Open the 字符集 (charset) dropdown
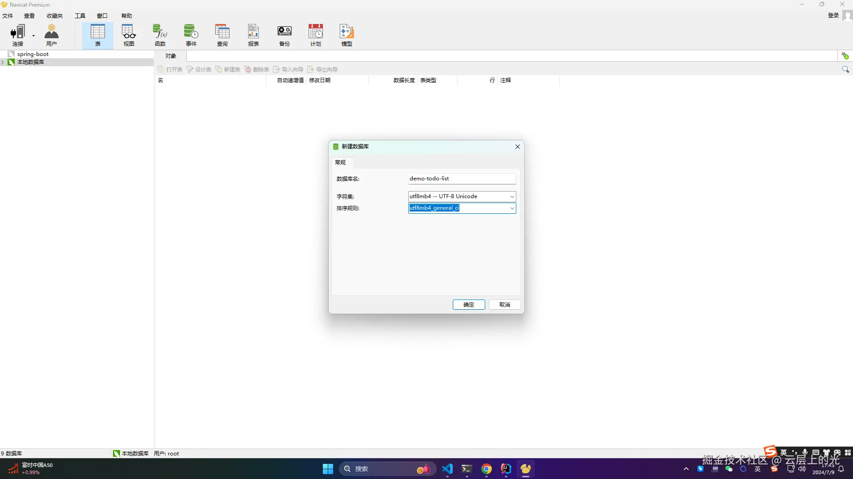This screenshot has height=479, width=853. coord(512,196)
